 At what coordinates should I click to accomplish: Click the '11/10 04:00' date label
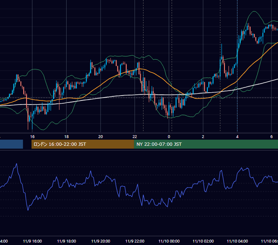[238, 241]
